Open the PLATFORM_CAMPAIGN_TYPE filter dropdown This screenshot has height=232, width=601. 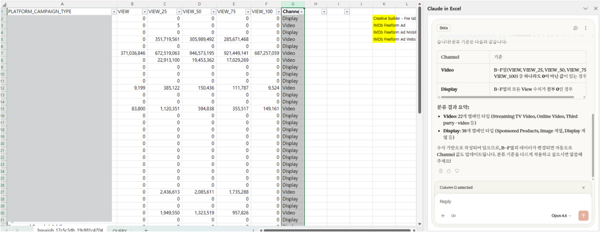pyautogui.click(x=114, y=12)
